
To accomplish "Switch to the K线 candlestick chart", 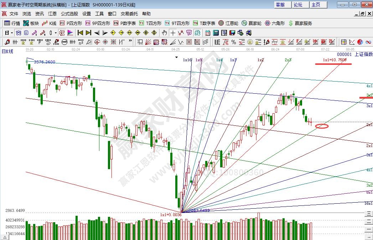I will click(x=49, y=23).
